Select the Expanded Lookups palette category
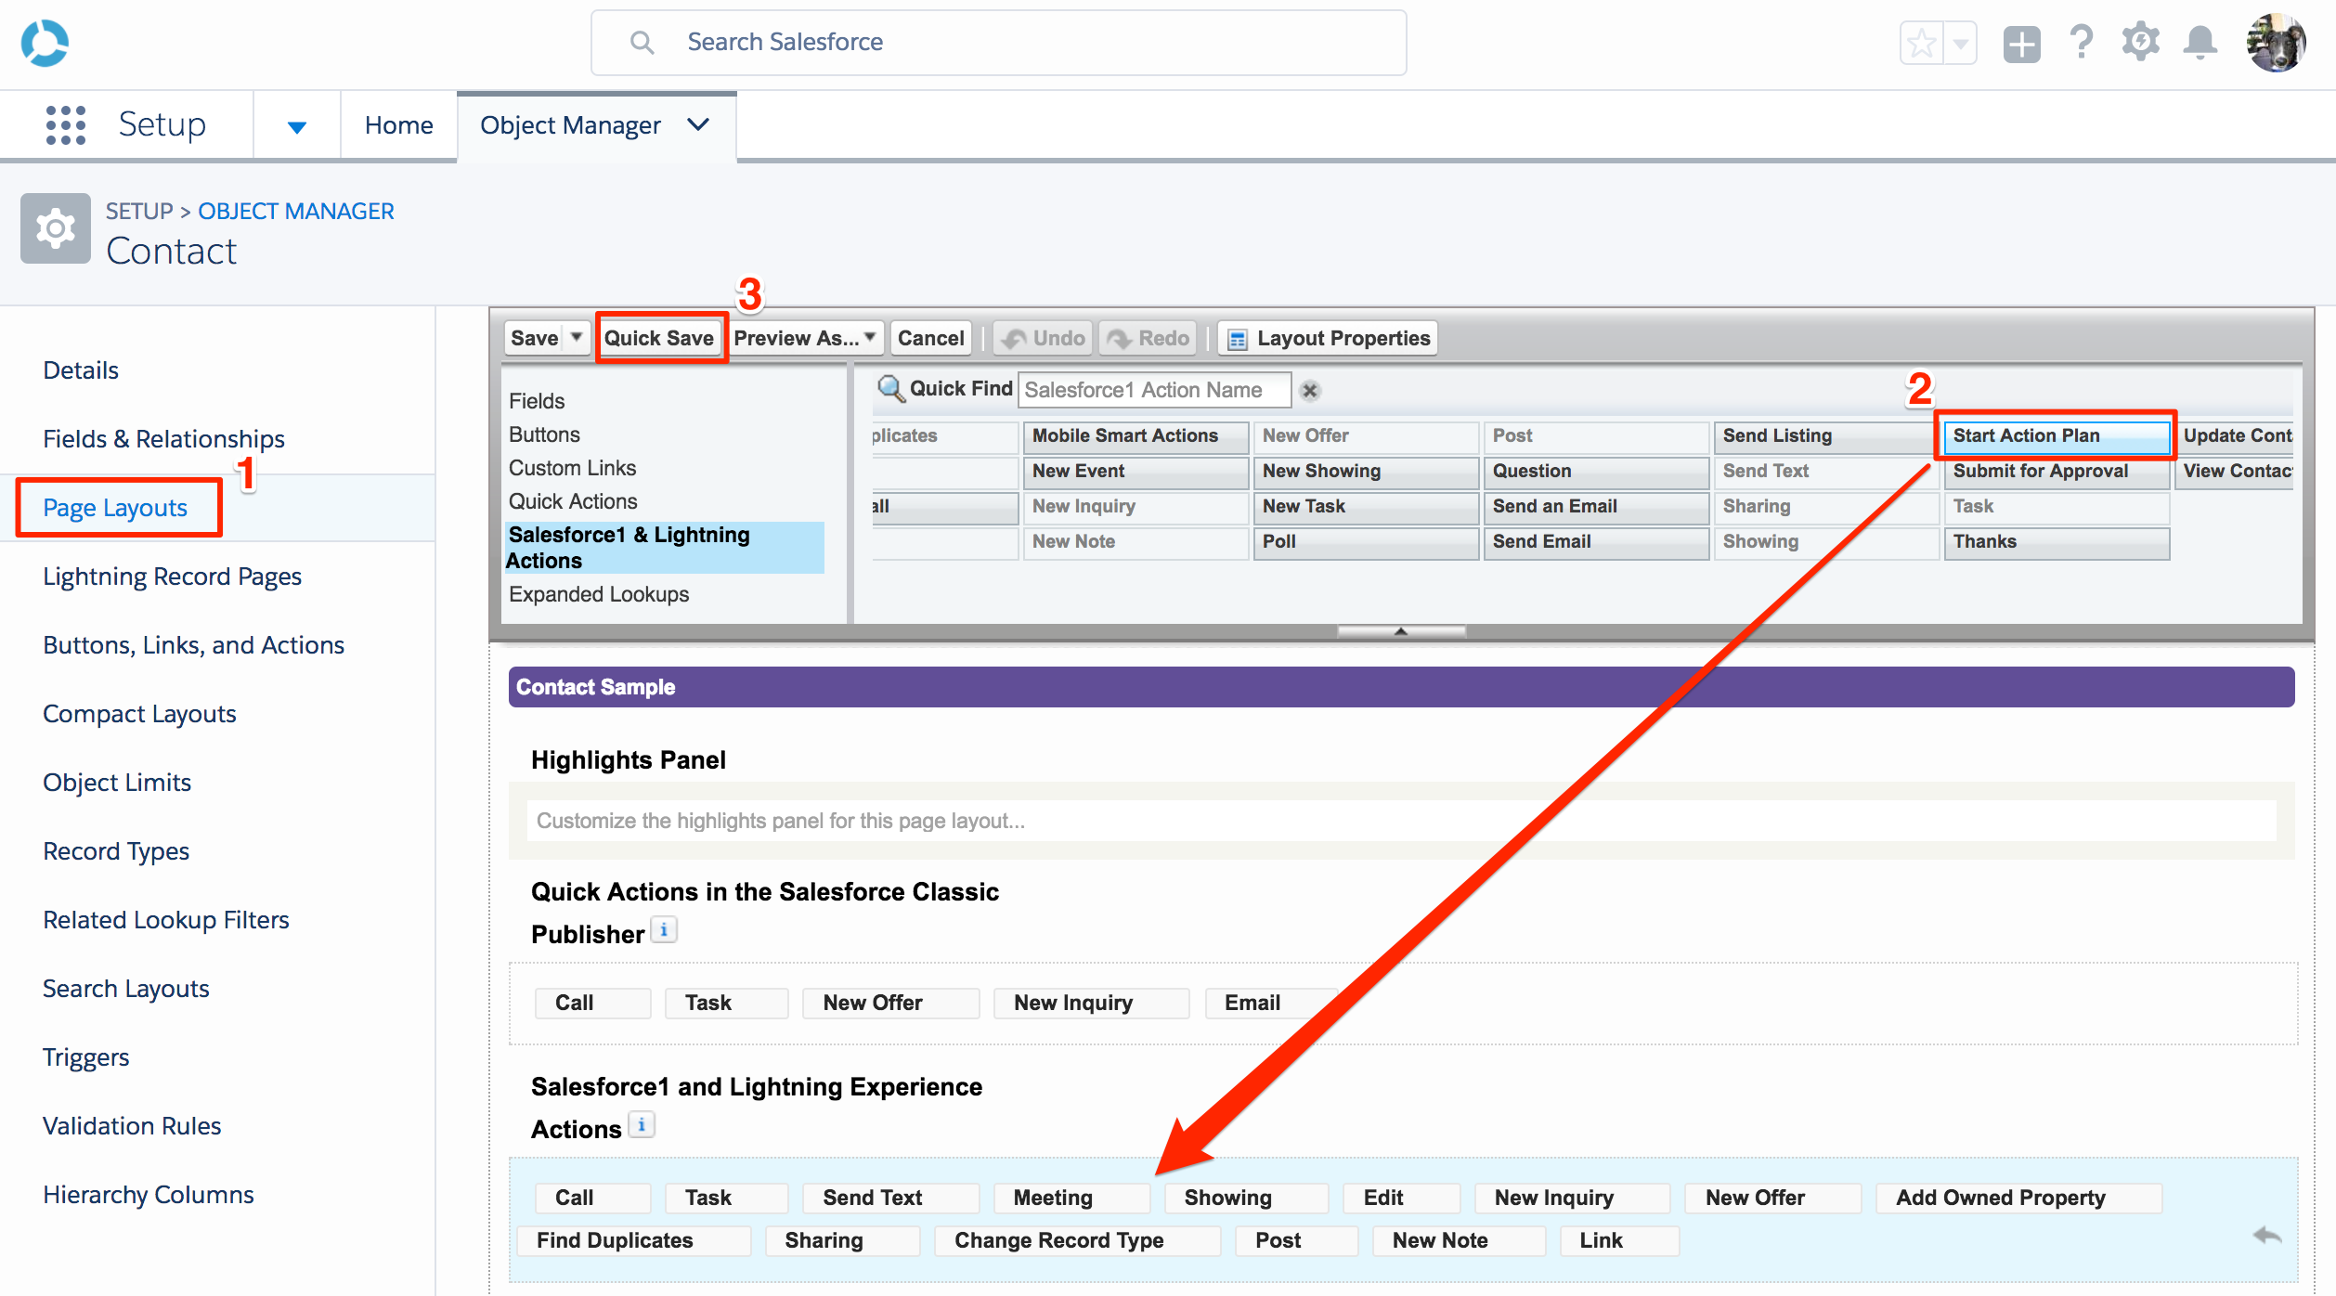Screen dimensions: 2336x1296 pyautogui.click(x=599, y=594)
